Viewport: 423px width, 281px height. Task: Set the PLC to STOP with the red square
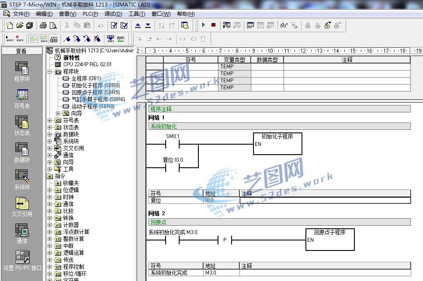(213, 25)
